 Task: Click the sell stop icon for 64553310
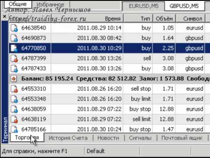pos(14,89)
